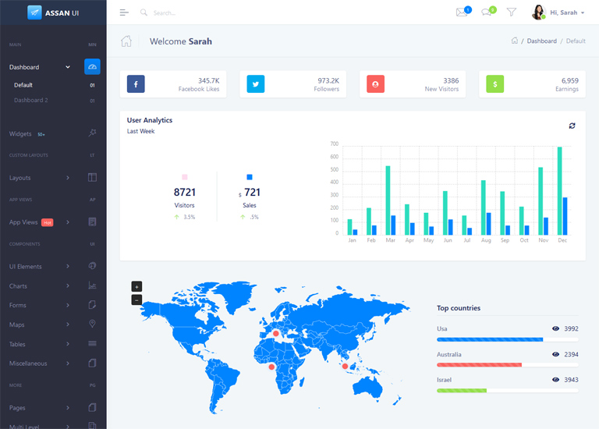The image size is (599, 429).
Task: Open the Widgets sidebar item
Action: click(x=21, y=133)
